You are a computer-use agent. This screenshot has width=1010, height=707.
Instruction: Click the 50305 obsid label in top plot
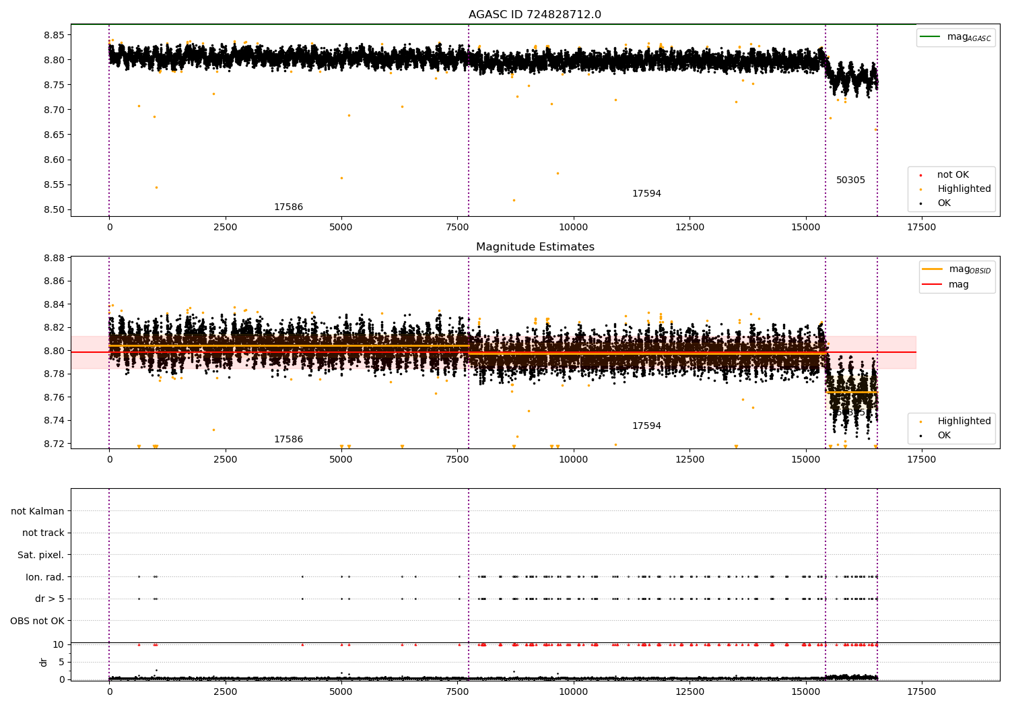(x=850, y=180)
